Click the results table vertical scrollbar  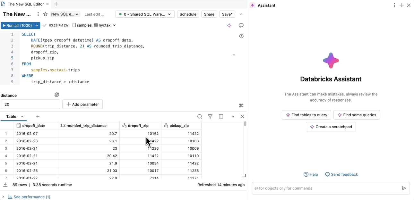[245, 124]
